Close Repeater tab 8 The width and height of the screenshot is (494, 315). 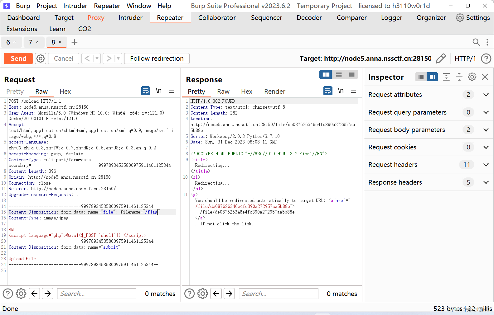(x=60, y=42)
